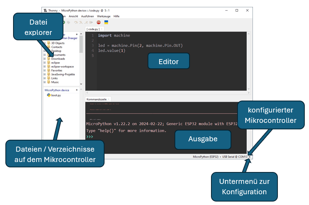Click the debug (bug) icon in the toolbar
This screenshot has height=205, width=309.
[68, 22]
